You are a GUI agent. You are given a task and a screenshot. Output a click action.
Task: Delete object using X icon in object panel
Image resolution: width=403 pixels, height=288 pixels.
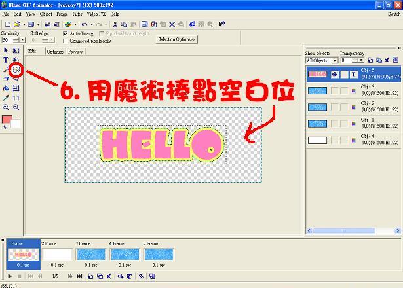[x=387, y=60]
